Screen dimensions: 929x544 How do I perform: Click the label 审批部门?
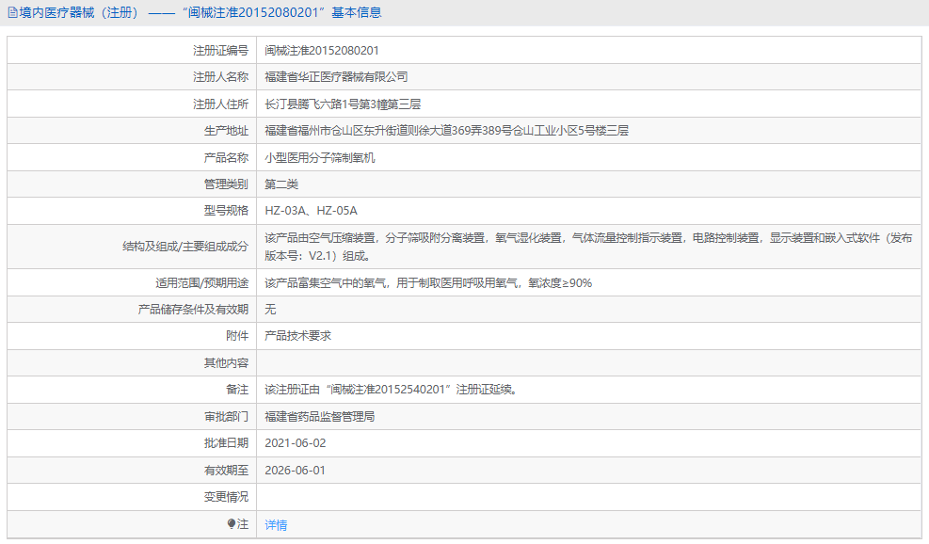226,417
